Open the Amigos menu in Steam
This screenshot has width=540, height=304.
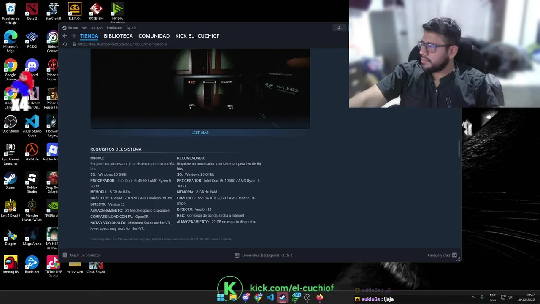tap(97, 28)
